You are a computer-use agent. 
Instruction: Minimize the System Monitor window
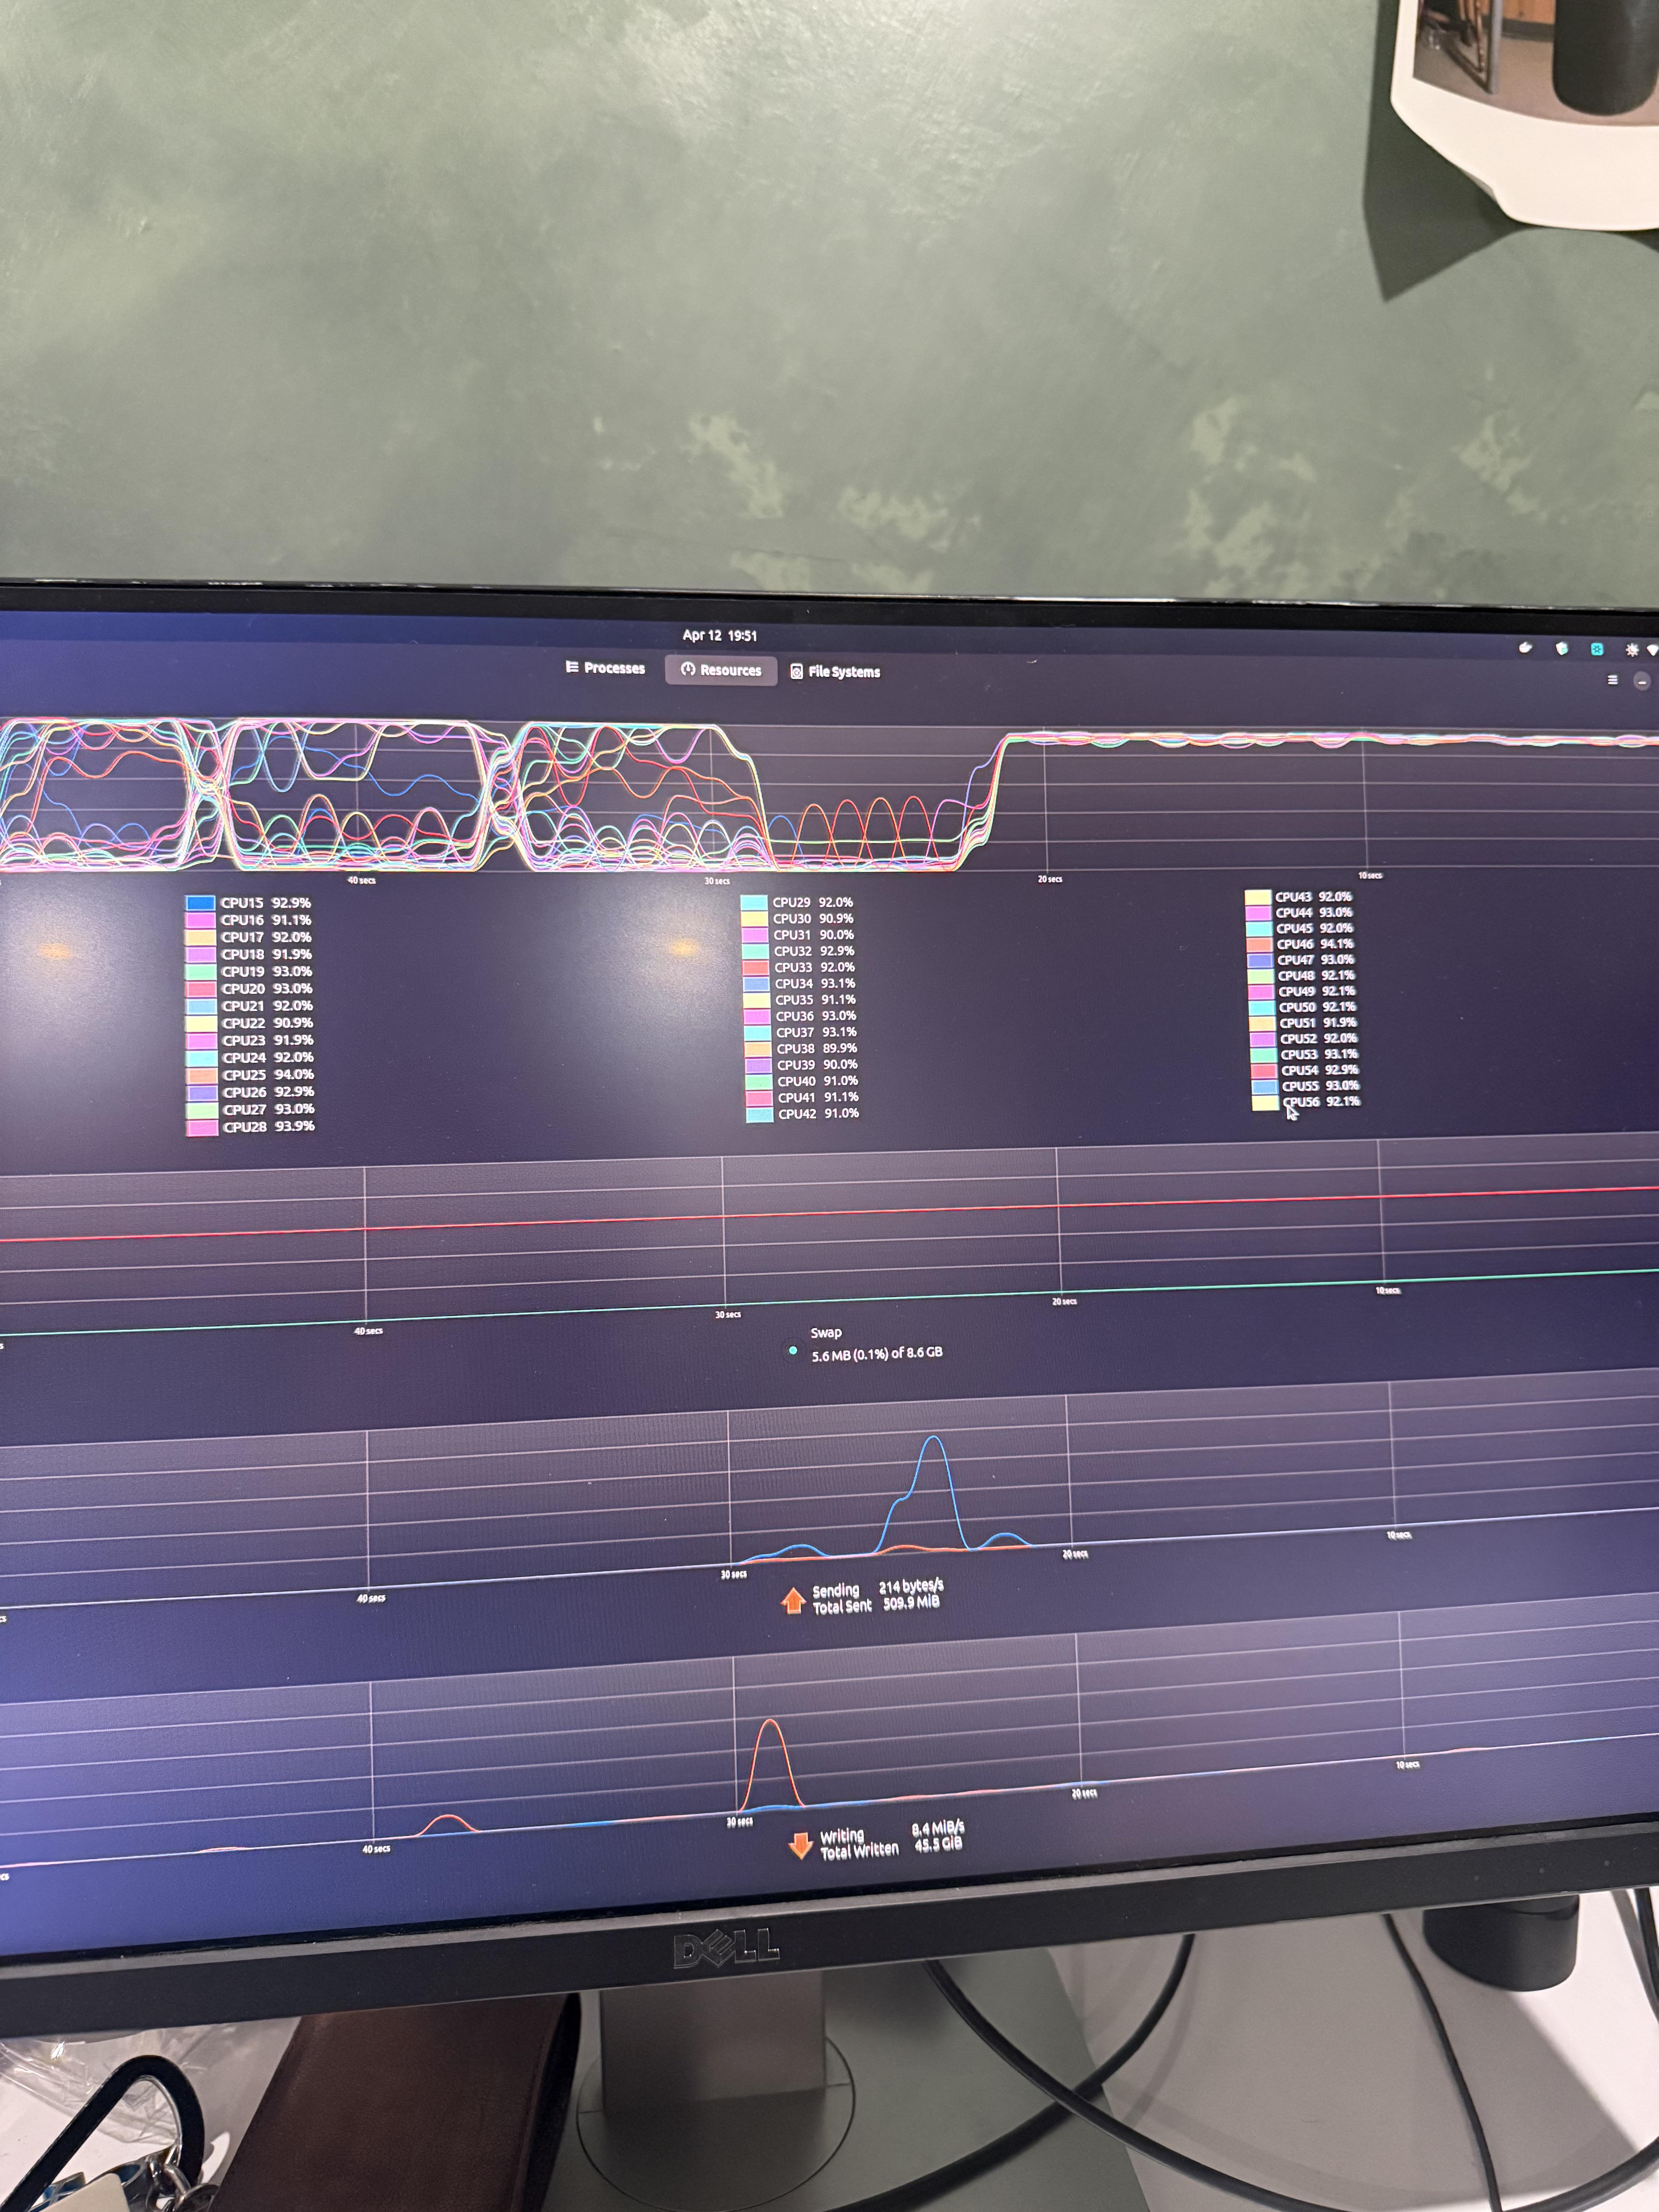click(x=1642, y=681)
